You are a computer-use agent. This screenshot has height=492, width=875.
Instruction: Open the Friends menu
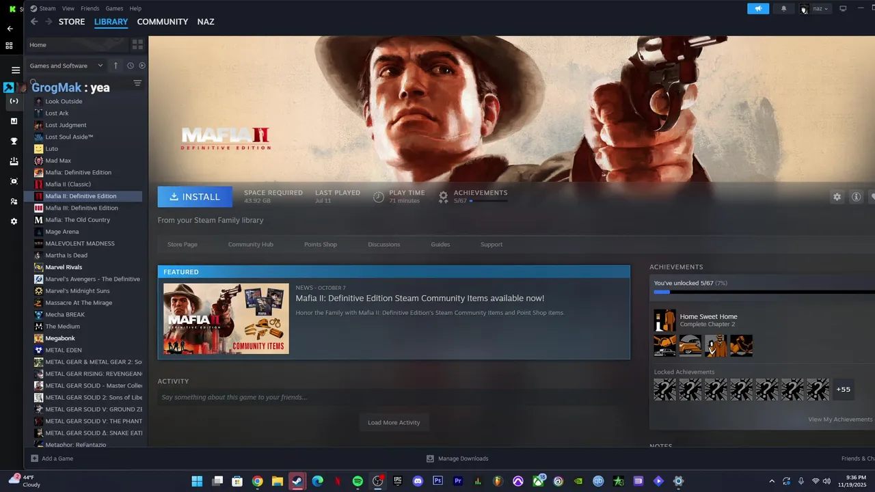pyautogui.click(x=90, y=8)
